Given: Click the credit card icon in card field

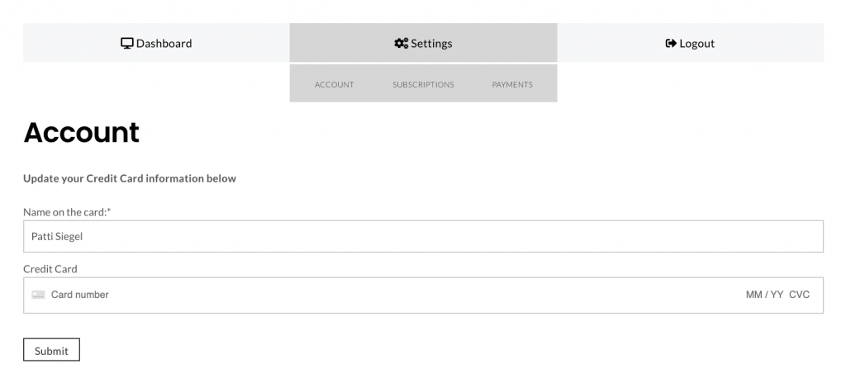Looking at the screenshot, I should click(38, 295).
